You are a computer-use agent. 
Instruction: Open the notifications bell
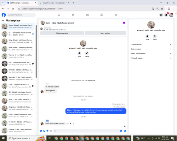click(x=166, y=15)
